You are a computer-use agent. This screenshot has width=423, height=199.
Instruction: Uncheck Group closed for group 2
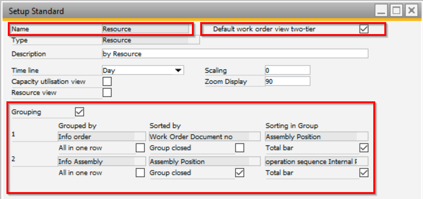pos(239,173)
